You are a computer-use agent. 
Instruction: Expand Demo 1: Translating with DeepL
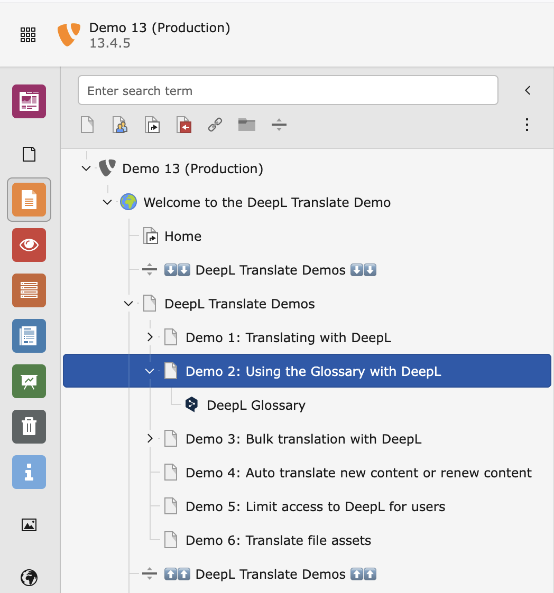(x=150, y=337)
